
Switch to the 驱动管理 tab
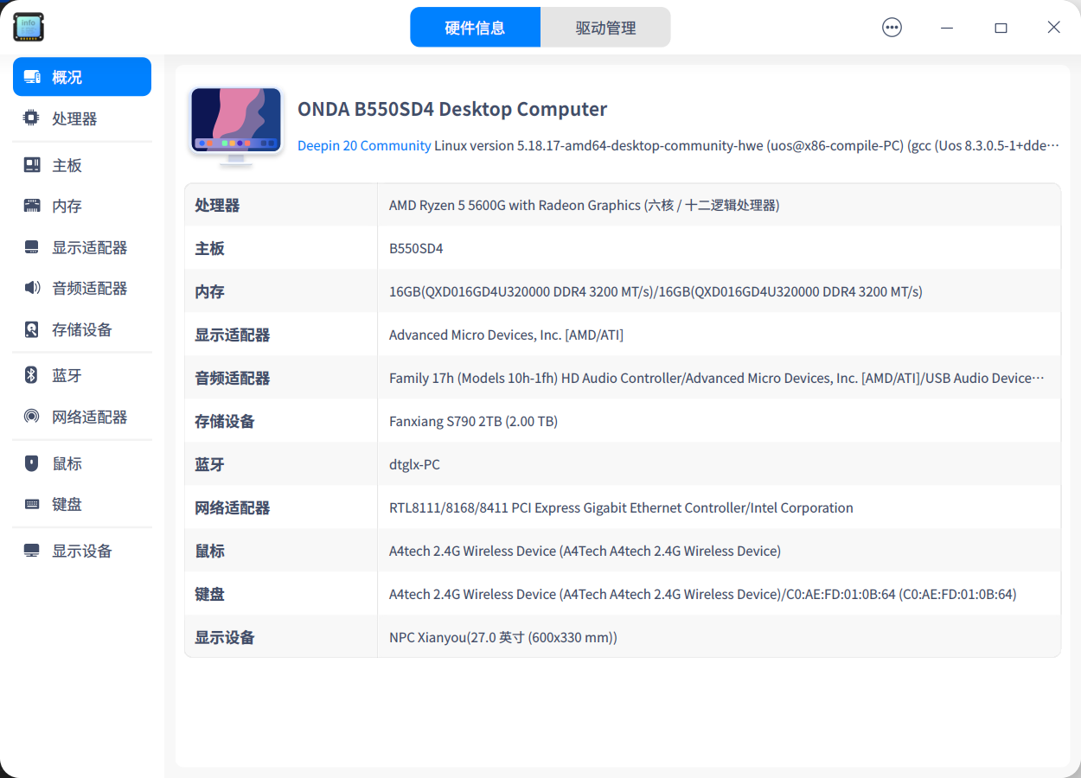click(x=605, y=27)
